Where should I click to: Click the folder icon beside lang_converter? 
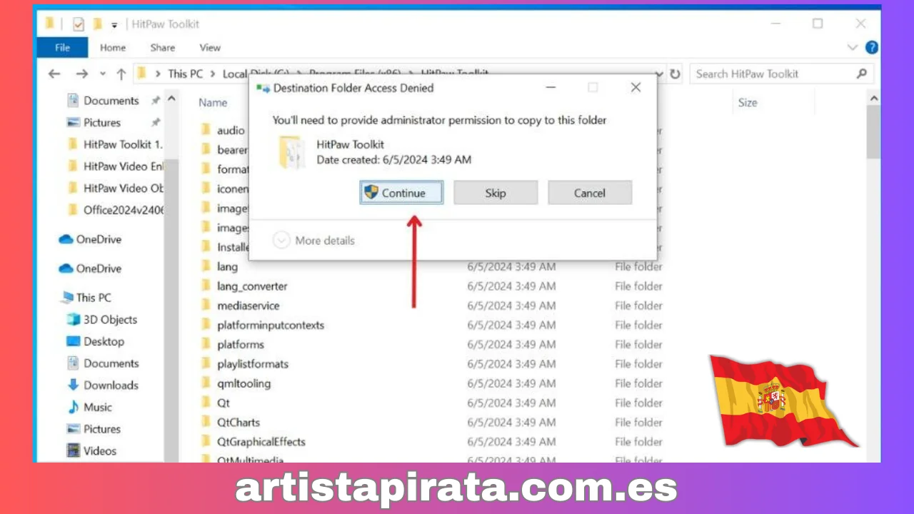[x=206, y=286]
